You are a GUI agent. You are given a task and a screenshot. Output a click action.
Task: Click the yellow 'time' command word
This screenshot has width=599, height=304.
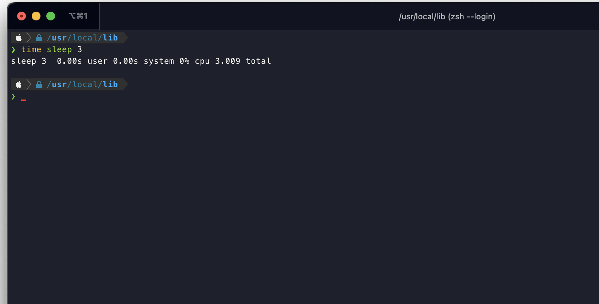(x=31, y=50)
